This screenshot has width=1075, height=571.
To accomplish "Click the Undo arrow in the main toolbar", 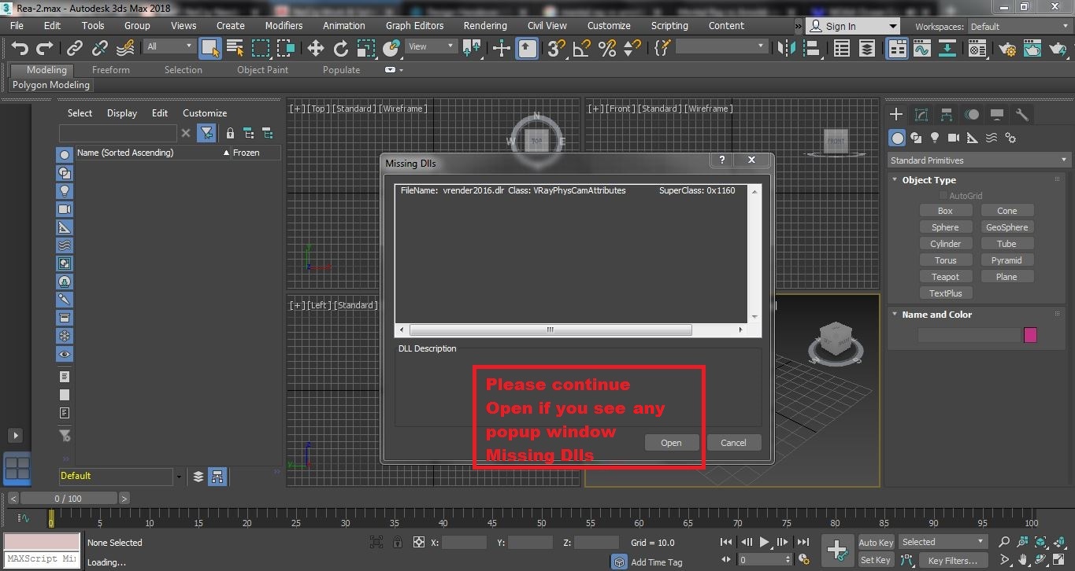I will click(20, 49).
